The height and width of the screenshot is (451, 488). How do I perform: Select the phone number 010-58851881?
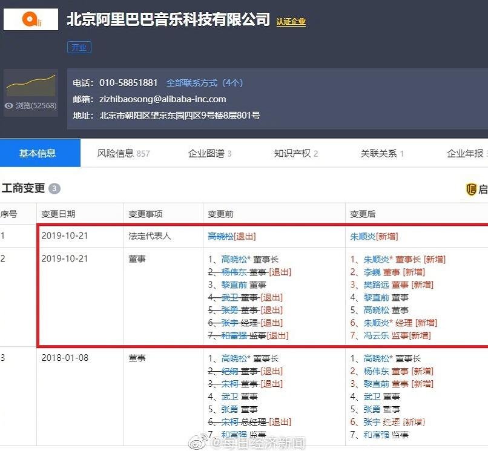[x=128, y=83]
